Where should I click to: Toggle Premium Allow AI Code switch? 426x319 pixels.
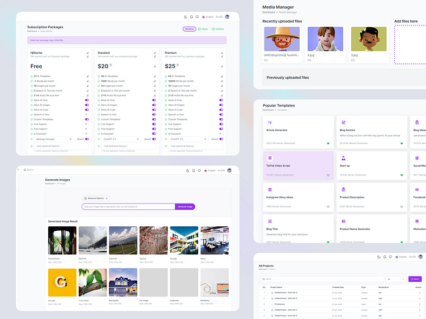pyautogui.click(x=221, y=110)
